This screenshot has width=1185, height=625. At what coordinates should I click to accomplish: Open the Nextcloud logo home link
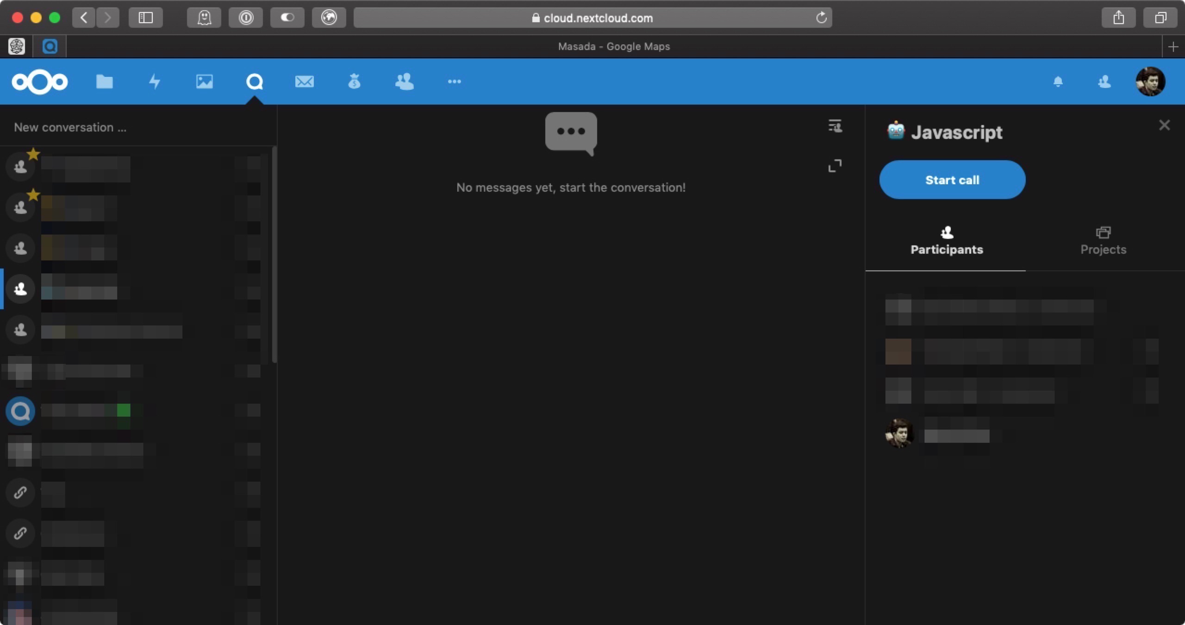click(x=40, y=82)
